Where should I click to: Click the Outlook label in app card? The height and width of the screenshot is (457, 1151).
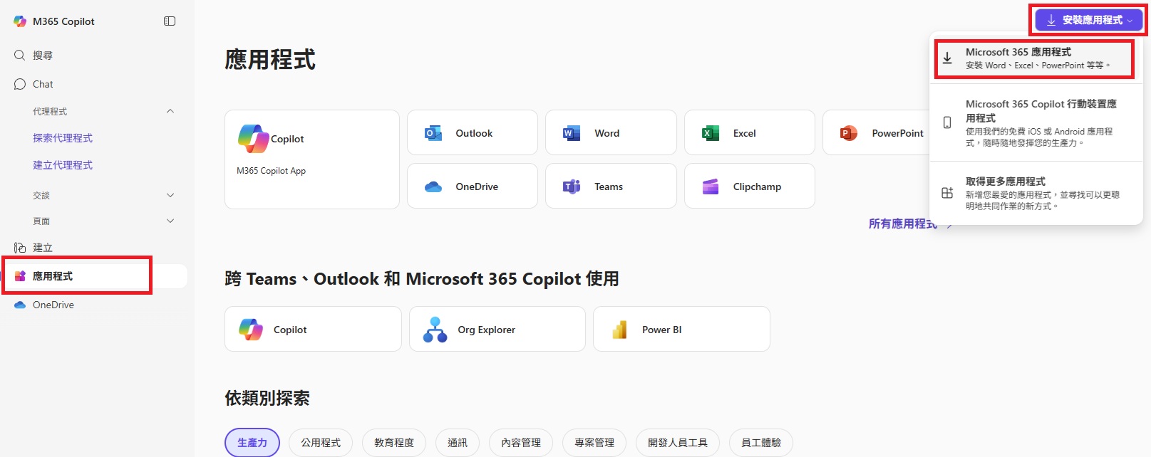click(x=474, y=133)
